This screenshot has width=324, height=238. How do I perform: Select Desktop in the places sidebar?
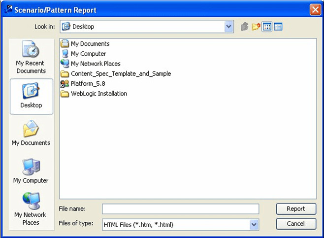point(32,96)
